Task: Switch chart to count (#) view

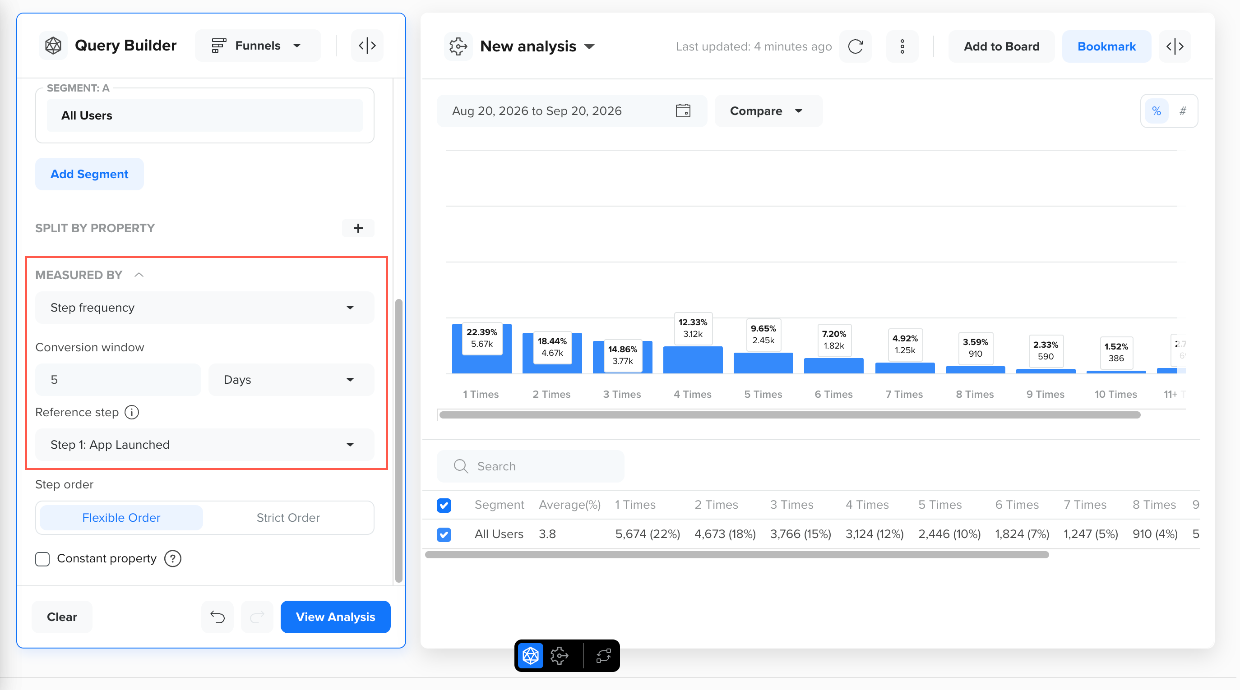Action: tap(1183, 111)
